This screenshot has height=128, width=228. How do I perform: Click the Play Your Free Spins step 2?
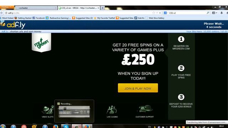point(181,72)
